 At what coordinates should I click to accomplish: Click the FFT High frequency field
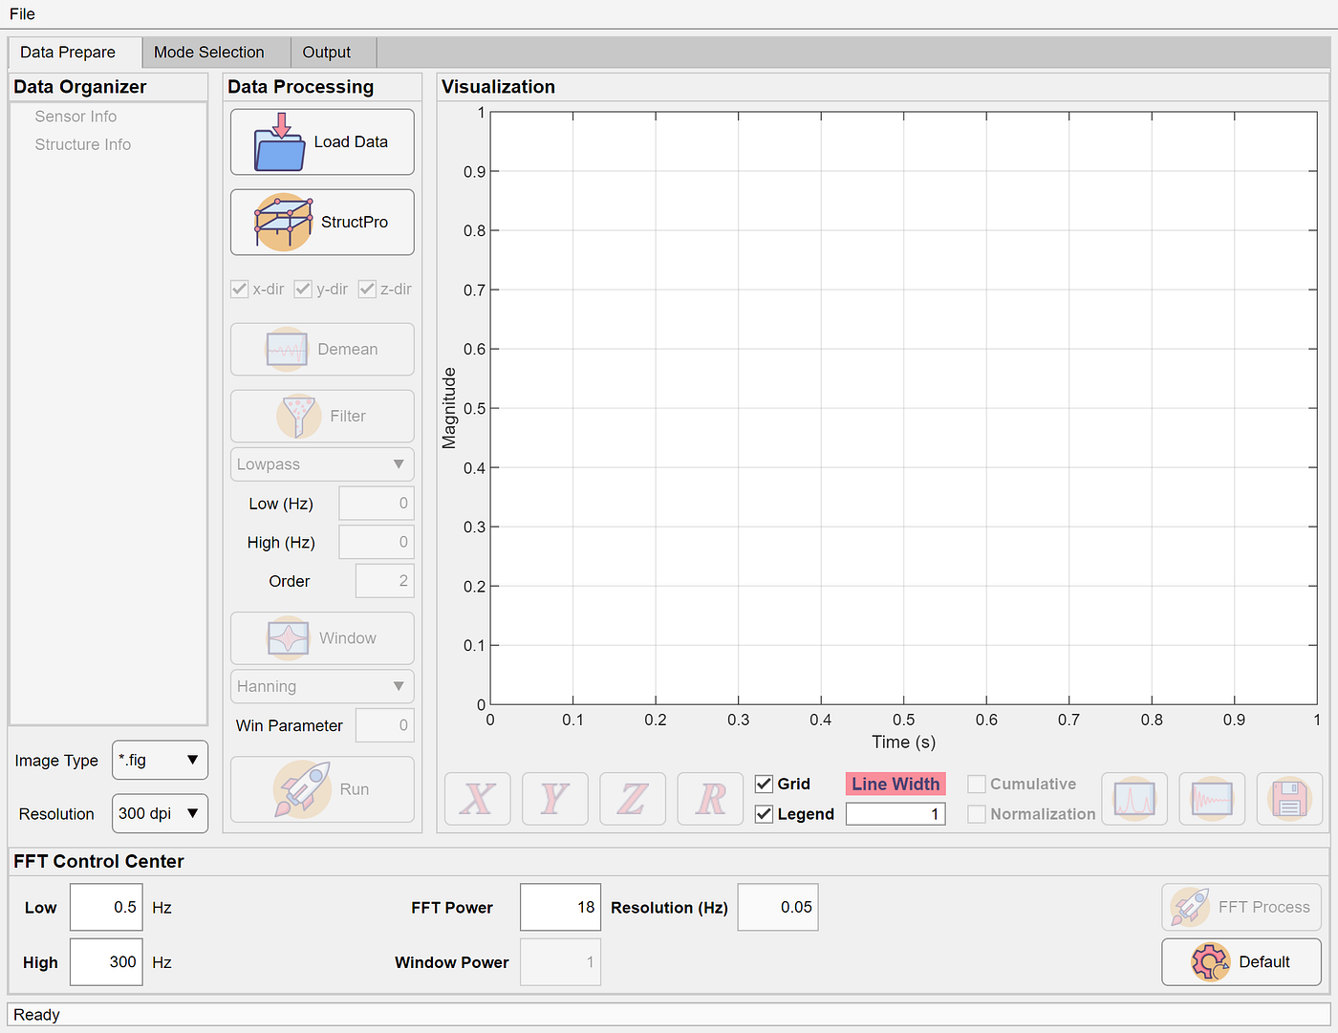pos(106,961)
